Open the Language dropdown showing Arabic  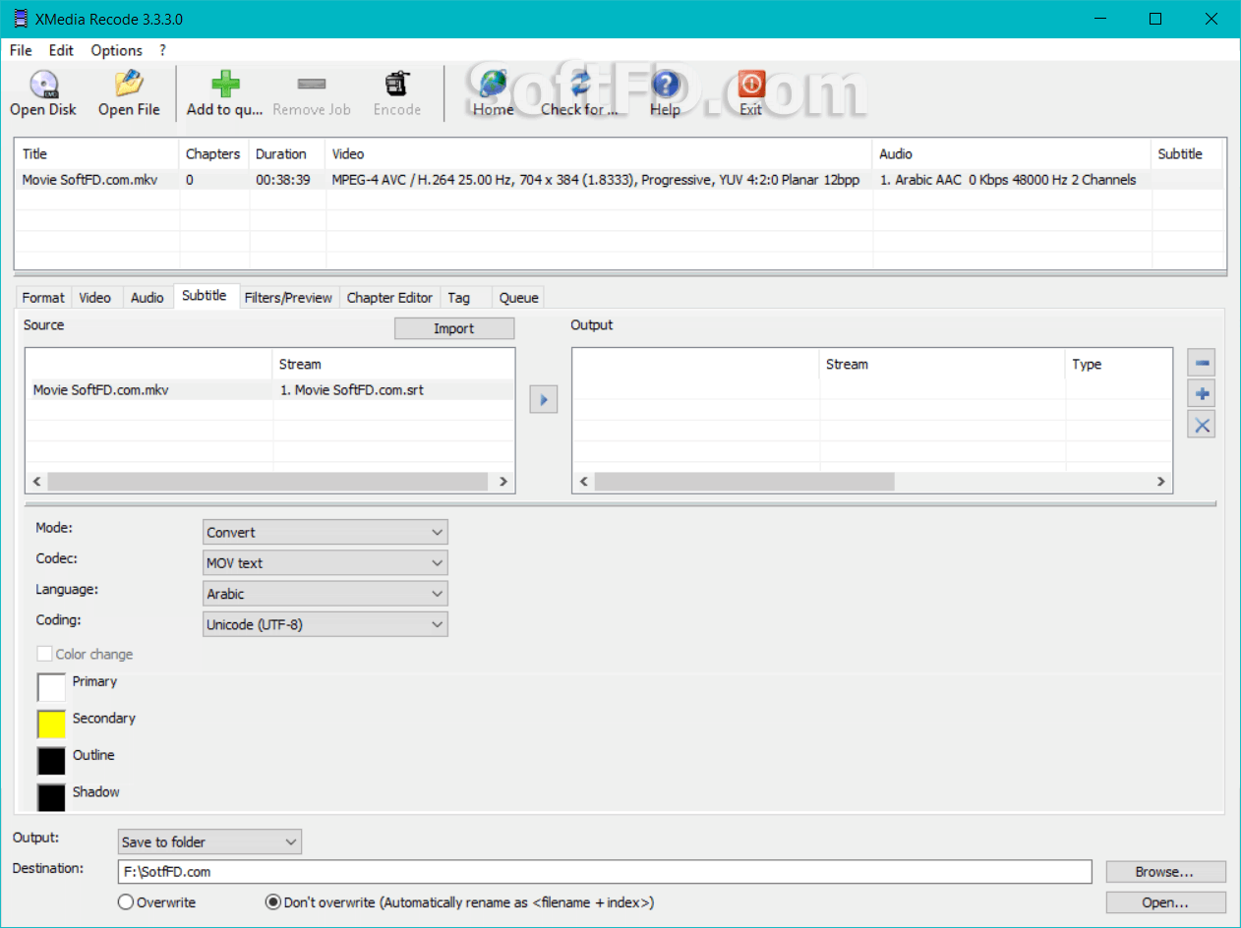[325, 593]
